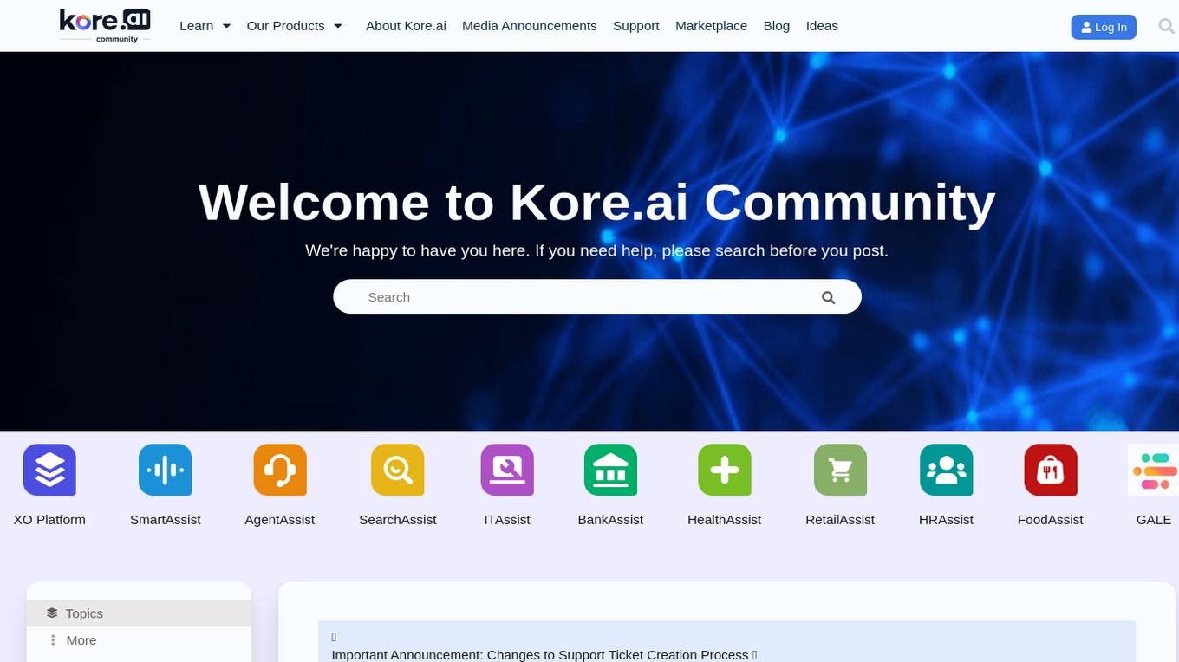The width and height of the screenshot is (1179, 662).
Task: Open the SmartAssist waveform icon
Action: (x=165, y=470)
